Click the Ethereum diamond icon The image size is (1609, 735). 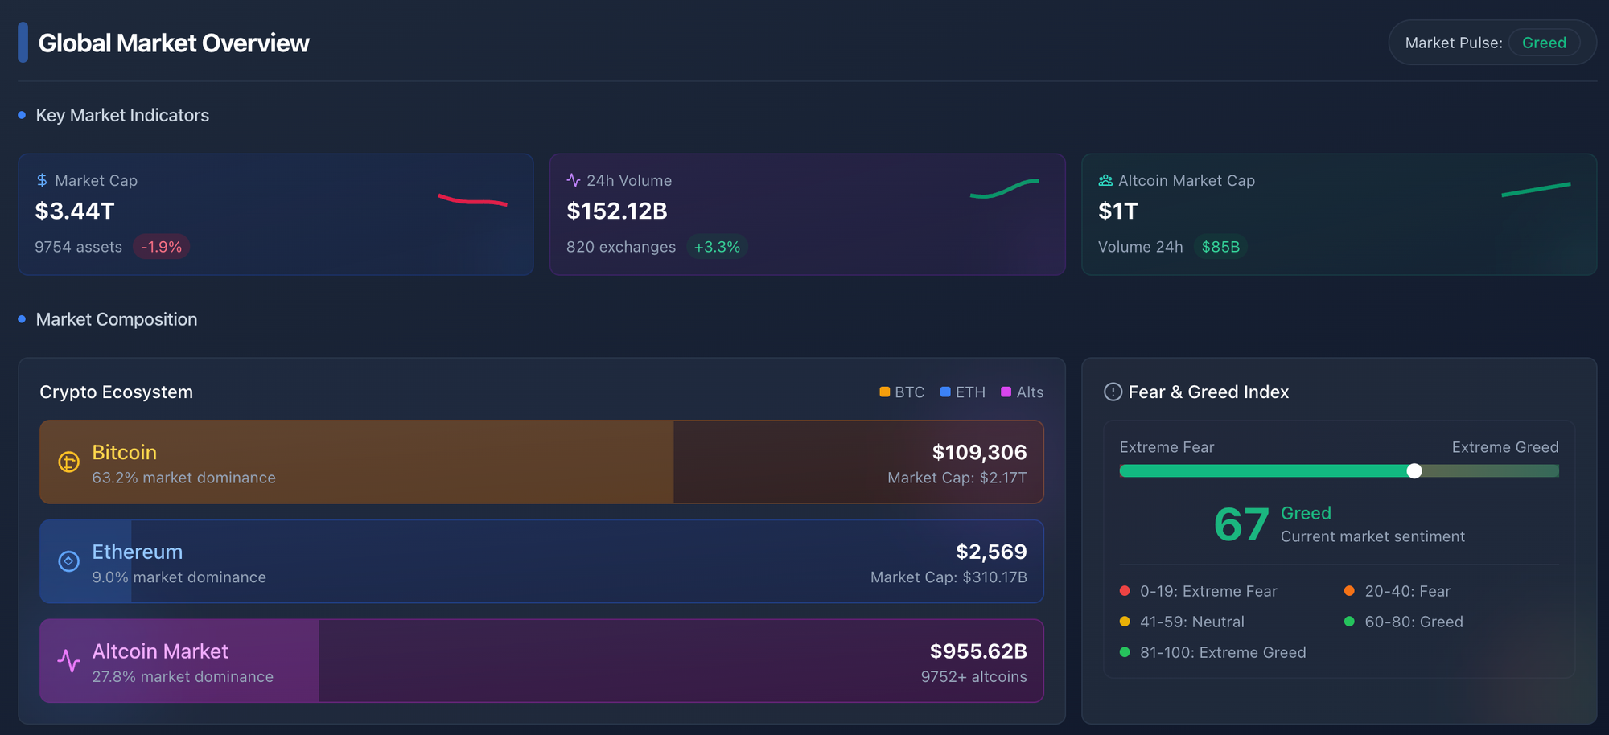click(69, 561)
